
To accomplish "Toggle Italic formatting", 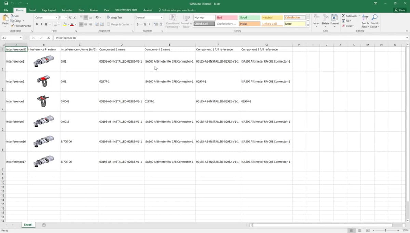I will pyautogui.click(x=41, y=24).
